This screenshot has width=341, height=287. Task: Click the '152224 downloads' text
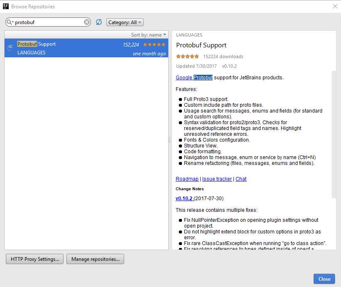(x=223, y=56)
